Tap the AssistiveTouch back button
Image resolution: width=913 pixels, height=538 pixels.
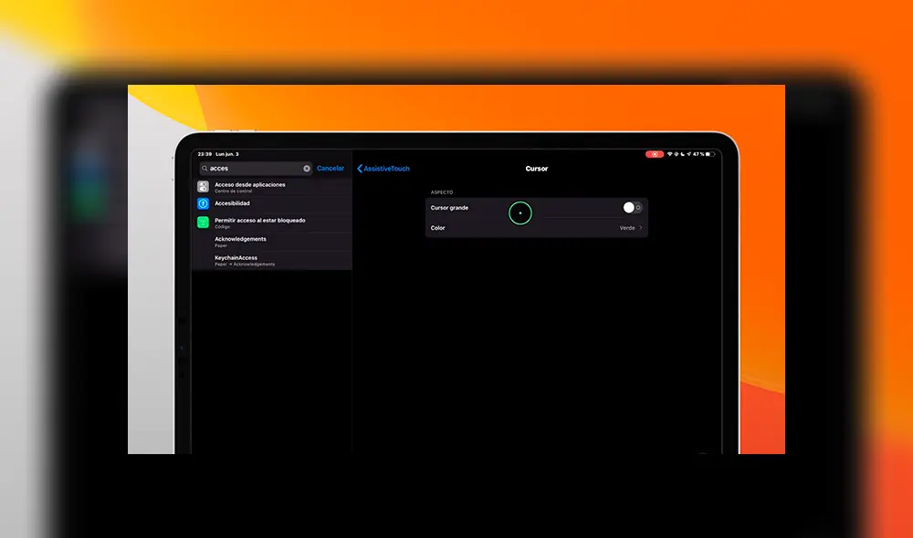point(383,169)
